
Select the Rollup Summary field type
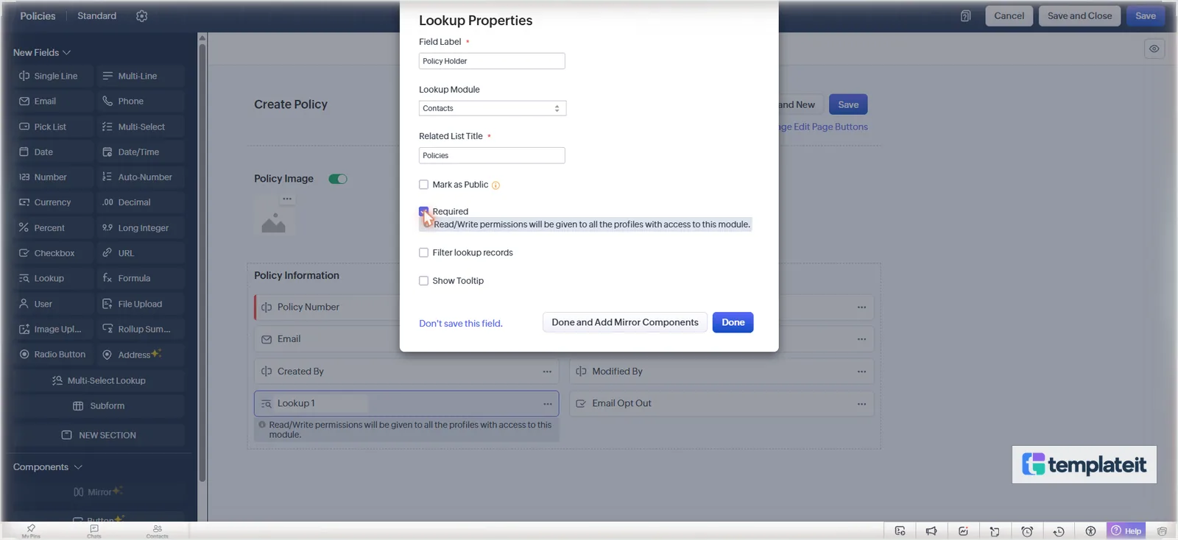(141, 329)
